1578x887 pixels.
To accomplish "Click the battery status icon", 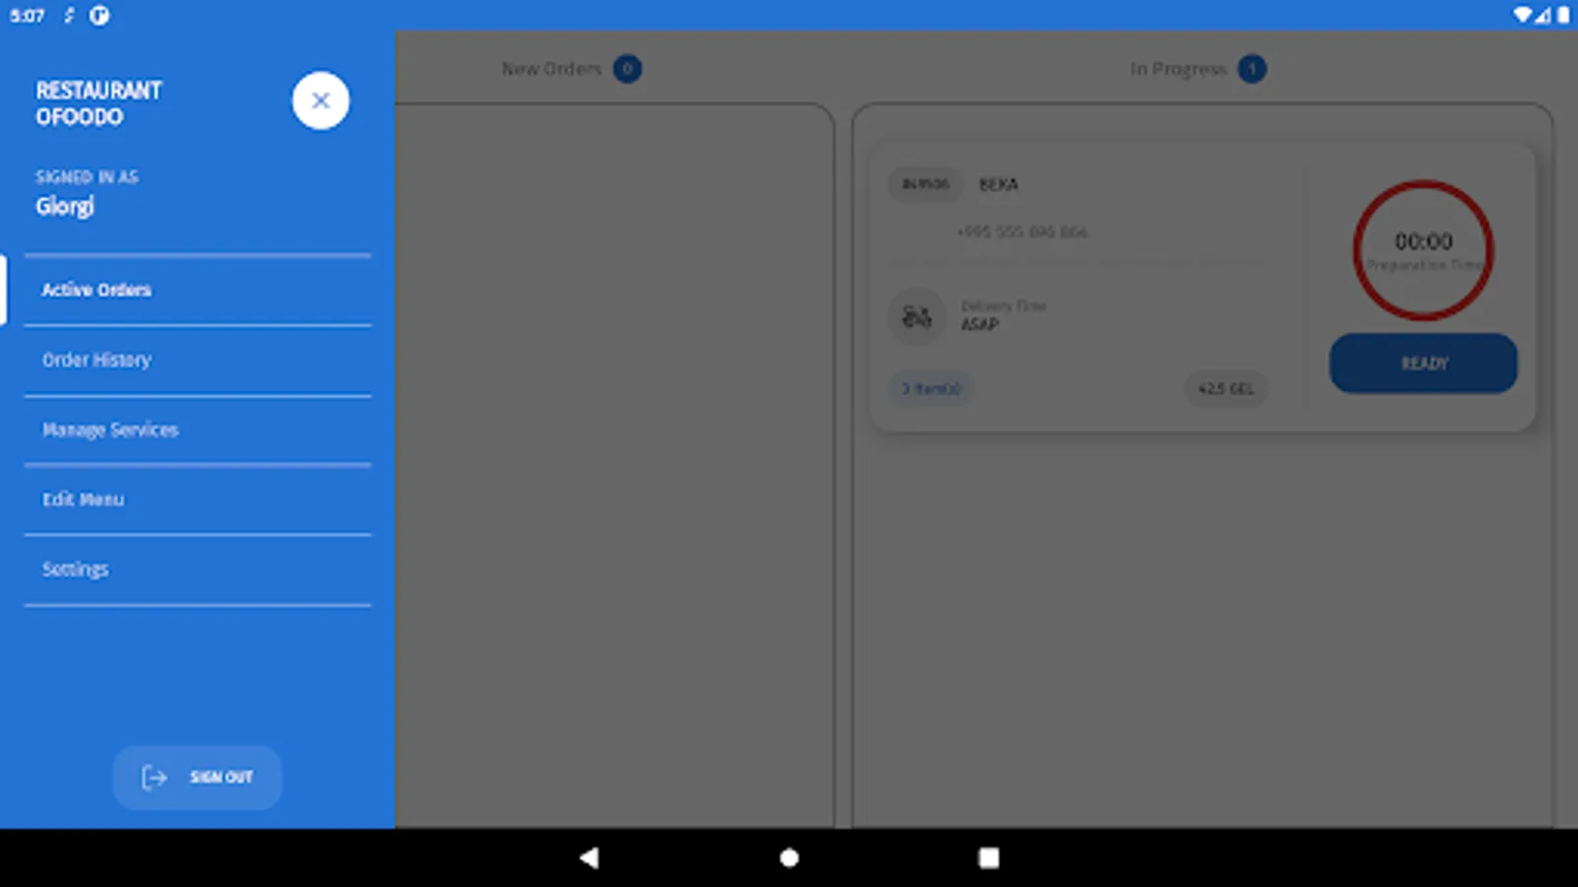I will click(1563, 15).
